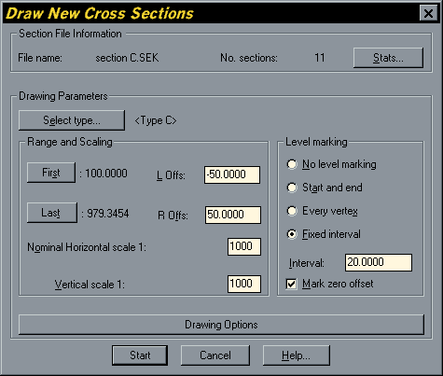Open the Drawing Options panel
The height and width of the screenshot is (376, 443).
coord(221,325)
